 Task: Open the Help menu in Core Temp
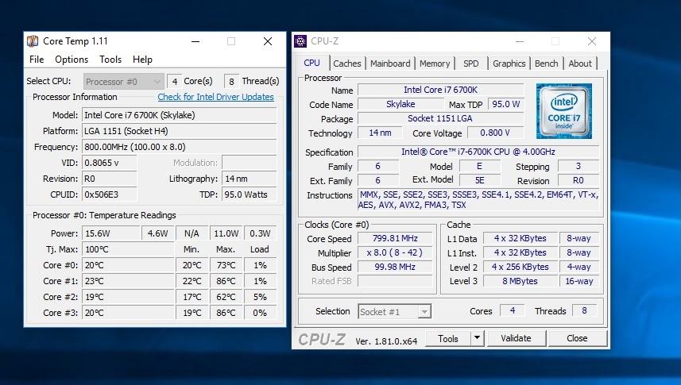coord(142,60)
